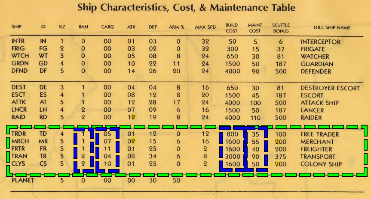Click the full name DESTROYER ESCORT
The height and width of the screenshot is (199, 371).
330,88
